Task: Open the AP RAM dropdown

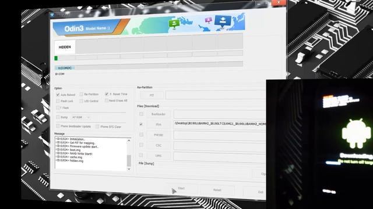Action: (80, 117)
